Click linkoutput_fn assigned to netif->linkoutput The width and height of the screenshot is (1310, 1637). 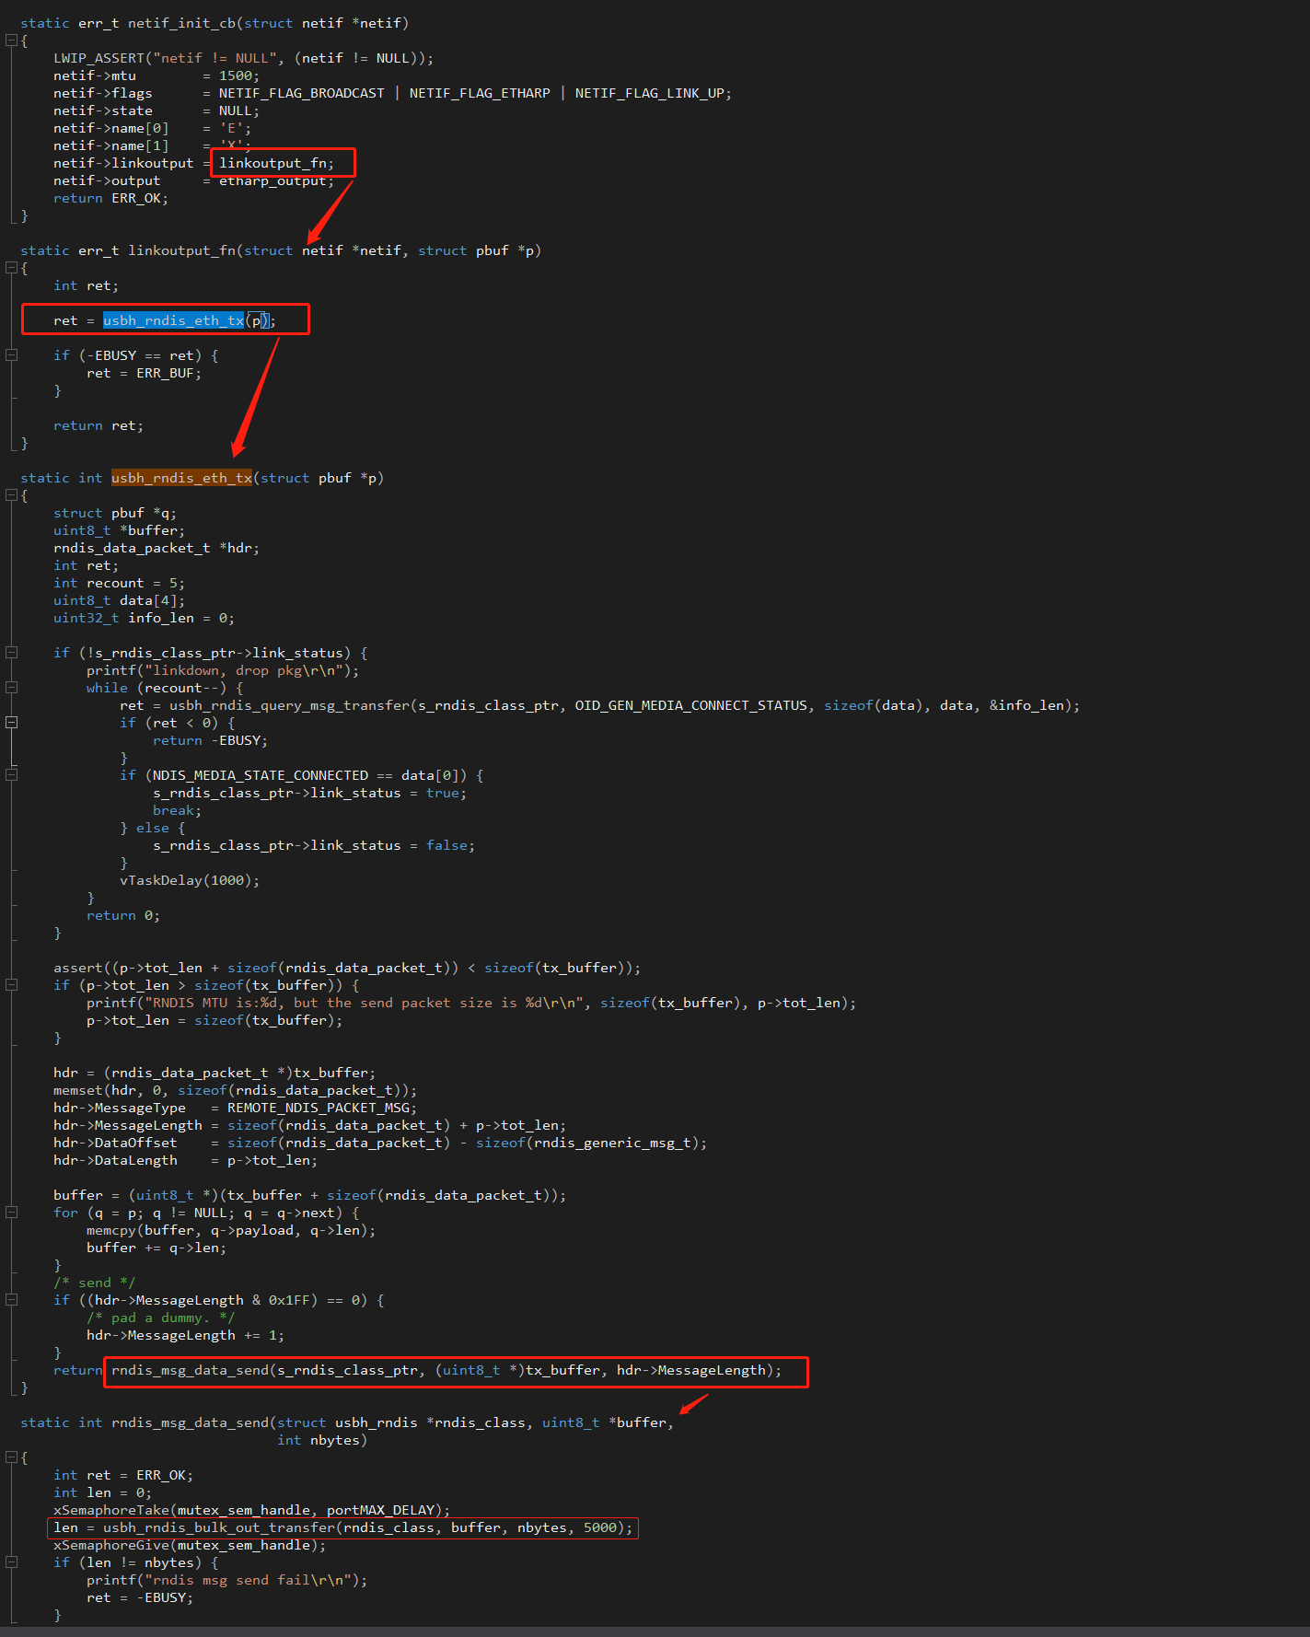[x=272, y=163]
